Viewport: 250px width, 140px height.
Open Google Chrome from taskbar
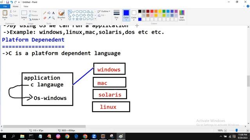pyautogui.click(x=67, y=136)
